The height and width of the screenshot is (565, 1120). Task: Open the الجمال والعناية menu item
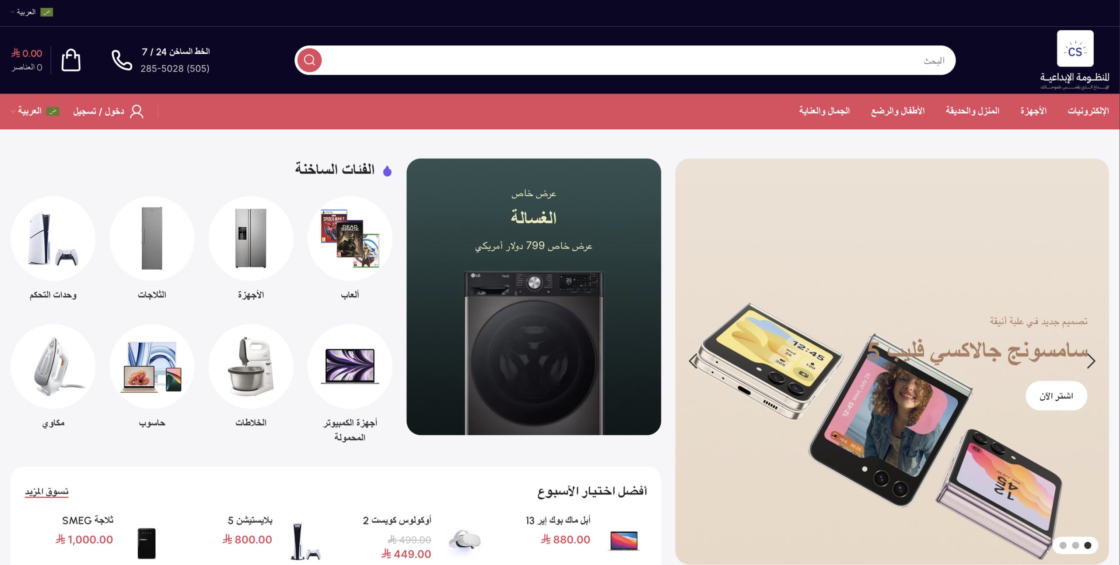[x=824, y=111]
